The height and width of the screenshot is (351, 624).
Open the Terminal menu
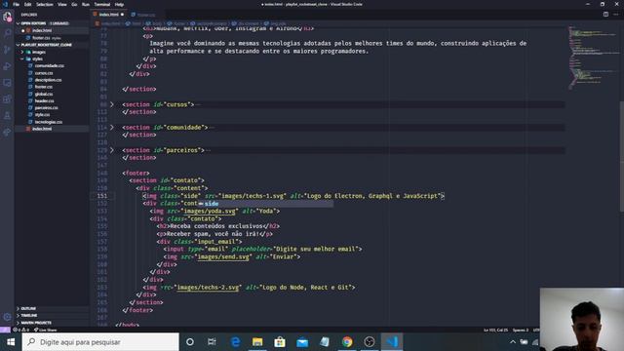pos(101,4)
